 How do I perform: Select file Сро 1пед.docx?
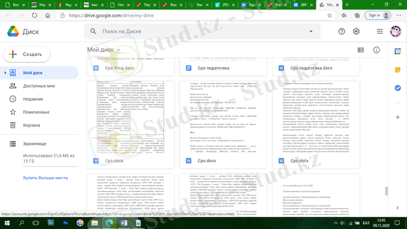(x=120, y=68)
